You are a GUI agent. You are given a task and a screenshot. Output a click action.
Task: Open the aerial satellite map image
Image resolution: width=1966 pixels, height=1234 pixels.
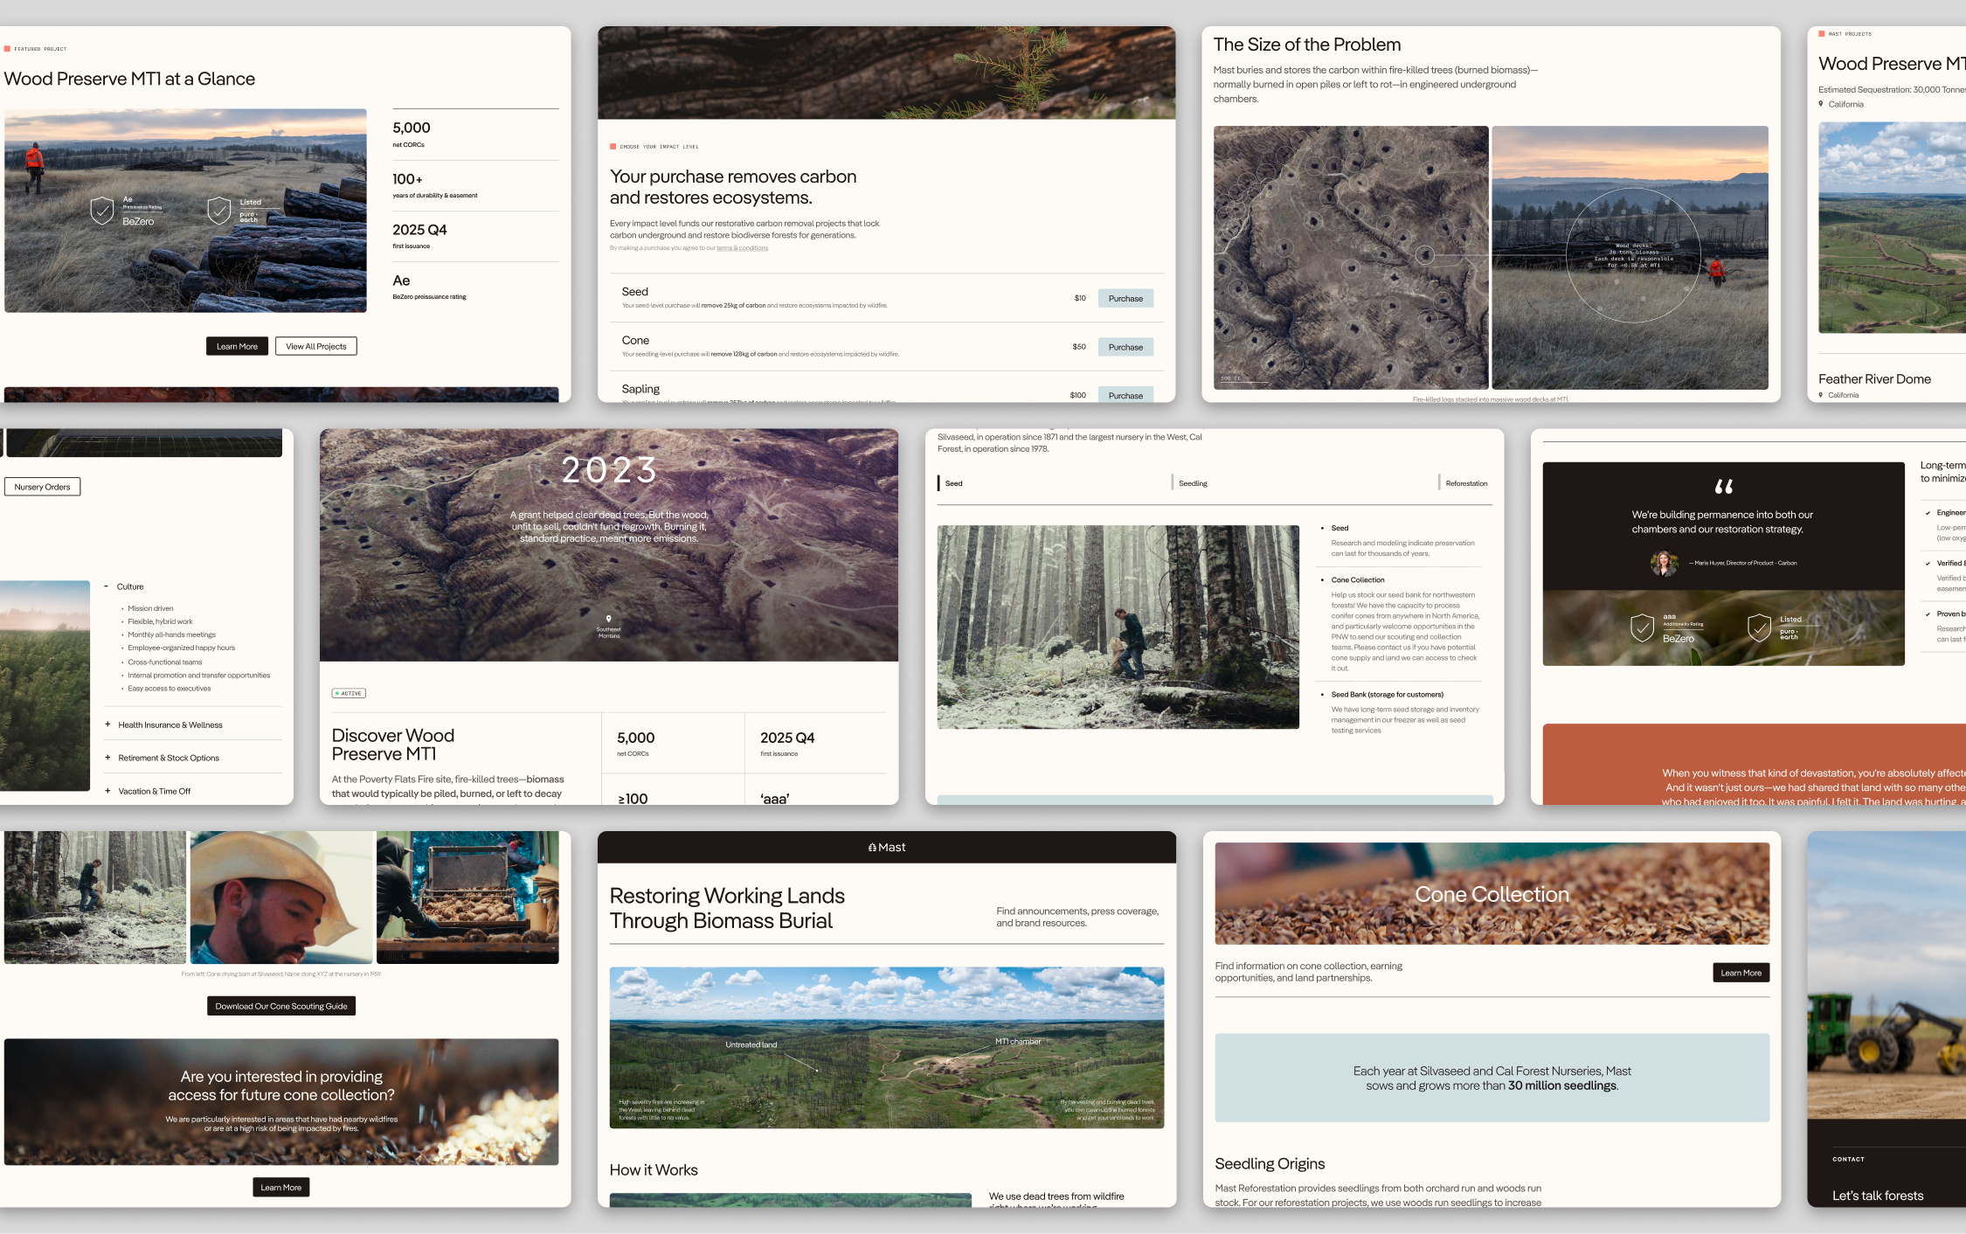(x=1351, y=257)
